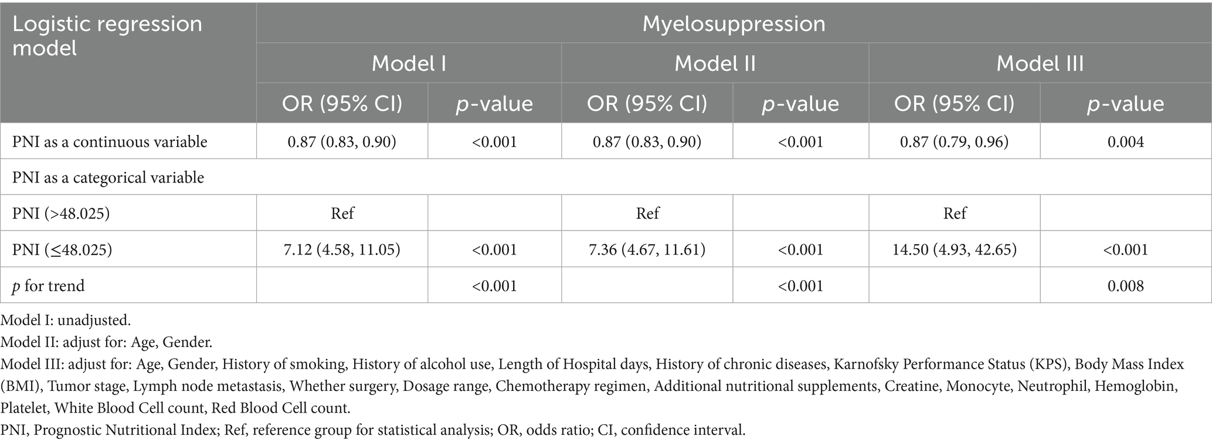The image size is (1212, 443).
Task: Click the p-value header under Model III
Action: pyautogui.click(x=1125, y=104)
